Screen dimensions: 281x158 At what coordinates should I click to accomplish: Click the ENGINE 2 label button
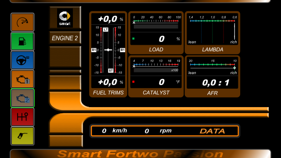point(65,38)
